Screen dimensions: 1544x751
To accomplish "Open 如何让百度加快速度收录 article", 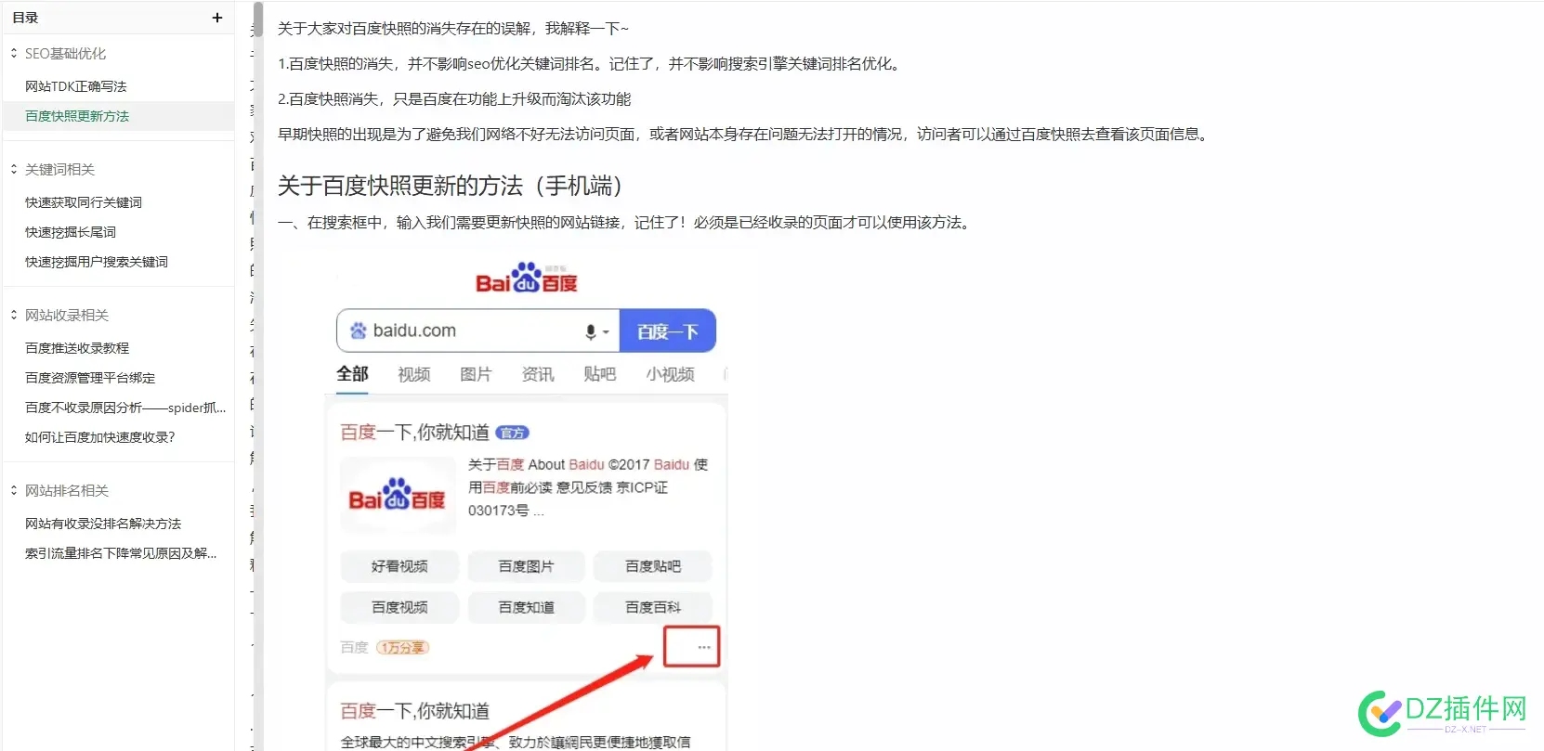I will click(x=100, y=437).
